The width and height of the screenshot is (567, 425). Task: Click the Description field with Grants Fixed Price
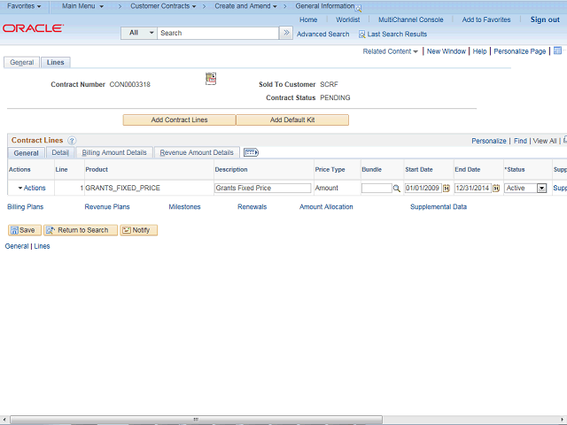tap(262, 188)
